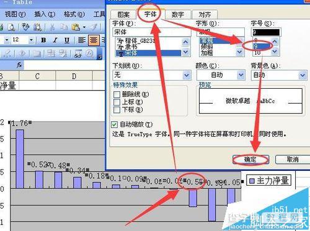The image size is (310, 231).
Task: Click font style list scroll down arrow
Action: [239, 52]
